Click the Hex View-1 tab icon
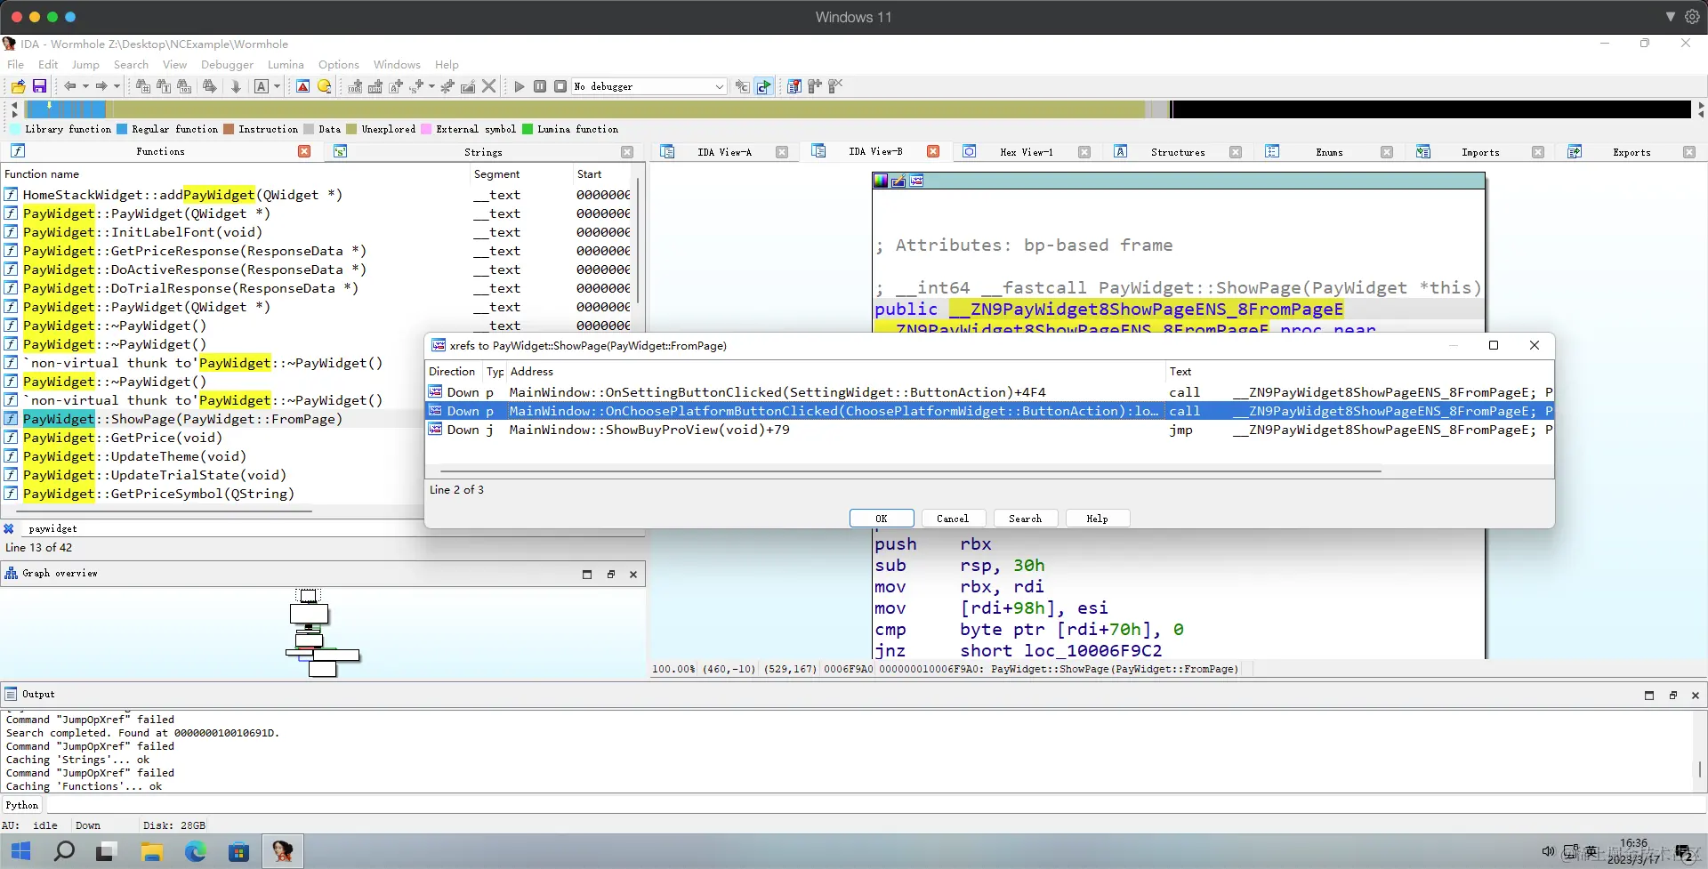The height and width of the screenshot is (869, 1708). point(970,152)
